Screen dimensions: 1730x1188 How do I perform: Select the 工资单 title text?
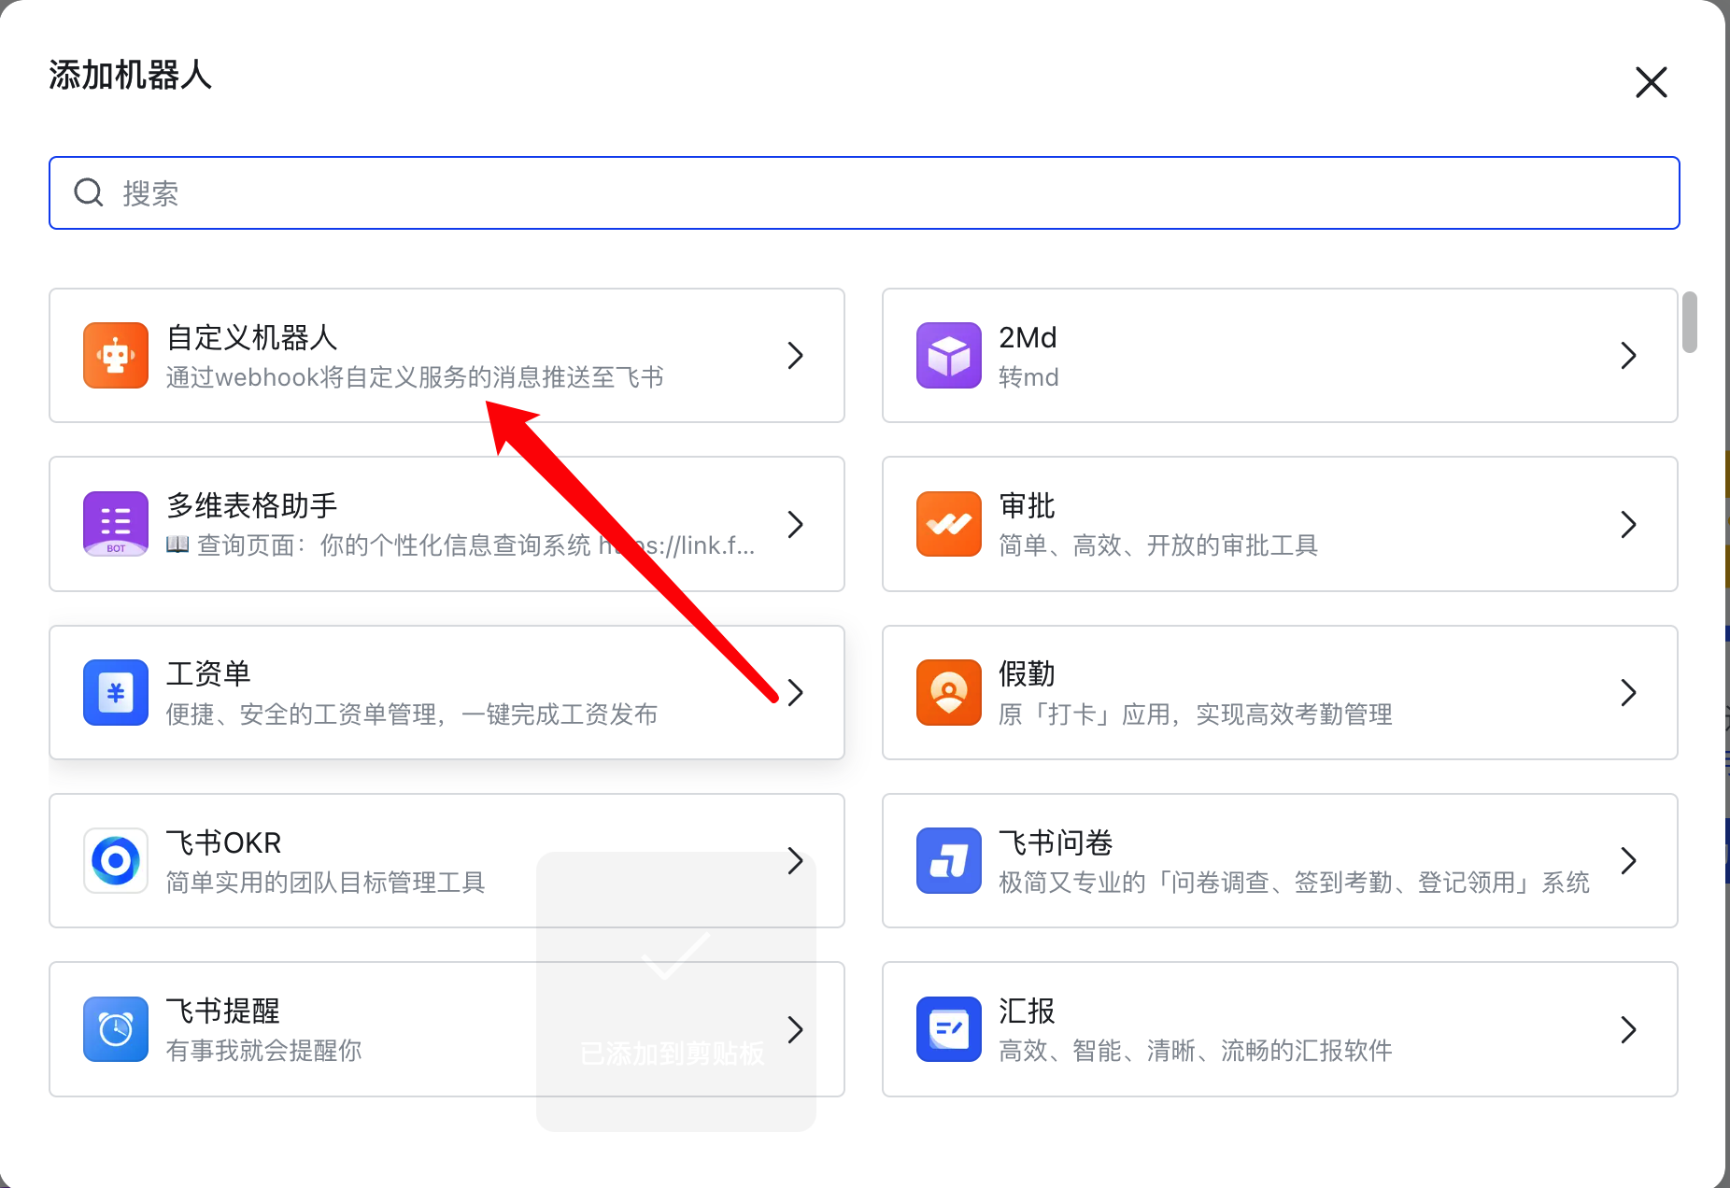[208, 674]
